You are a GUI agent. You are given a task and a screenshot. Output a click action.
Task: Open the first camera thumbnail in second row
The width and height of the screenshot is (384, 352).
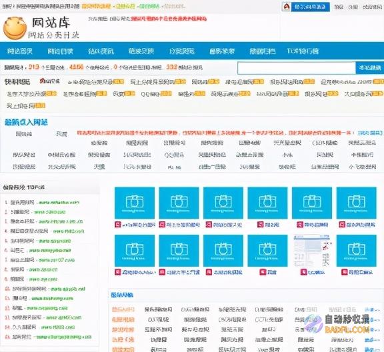coord(135,251)
